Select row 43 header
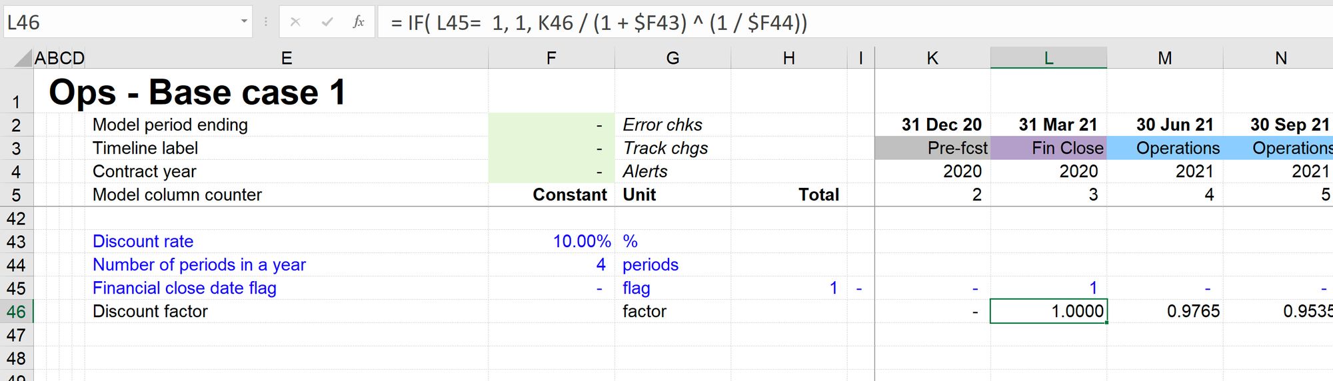The image size is (1333, 381). [16, 242]
